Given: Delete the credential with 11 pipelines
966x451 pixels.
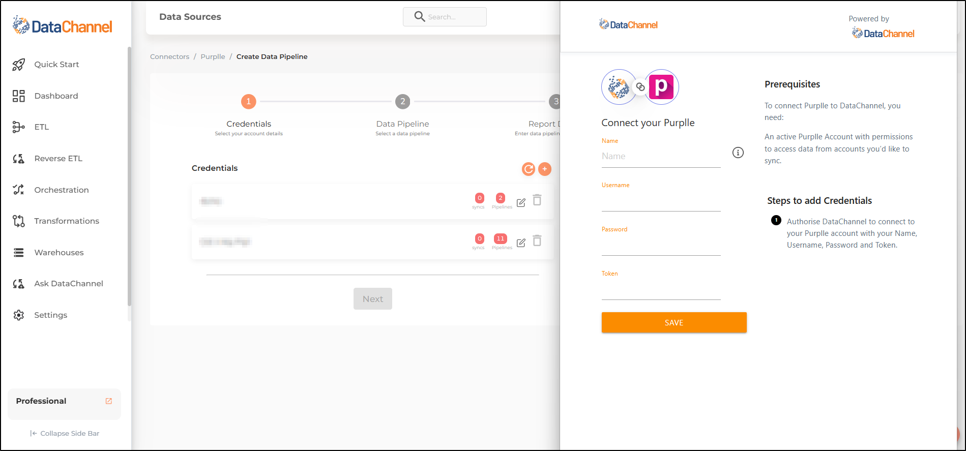Looking at the screenshot, I should (x=537, y=240).
